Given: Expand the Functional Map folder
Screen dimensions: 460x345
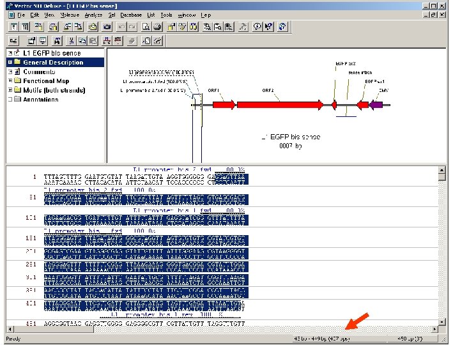Looking at the screenshot, I should click(10, 80).
